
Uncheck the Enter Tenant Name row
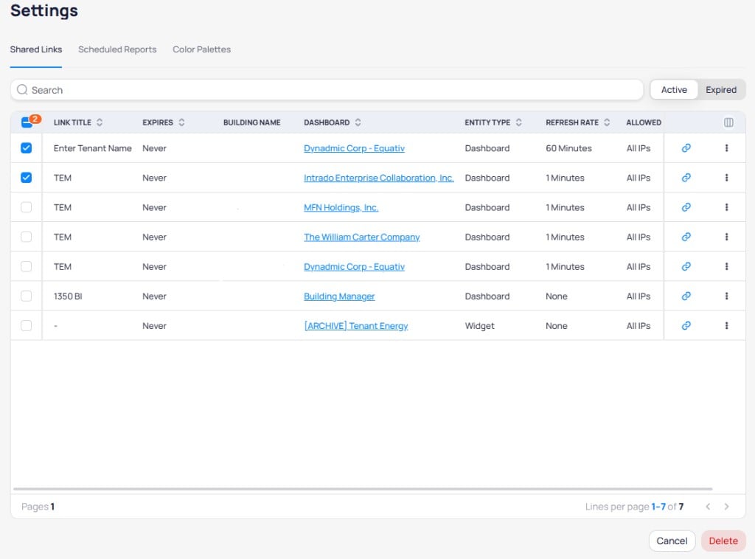coord(27,147)
